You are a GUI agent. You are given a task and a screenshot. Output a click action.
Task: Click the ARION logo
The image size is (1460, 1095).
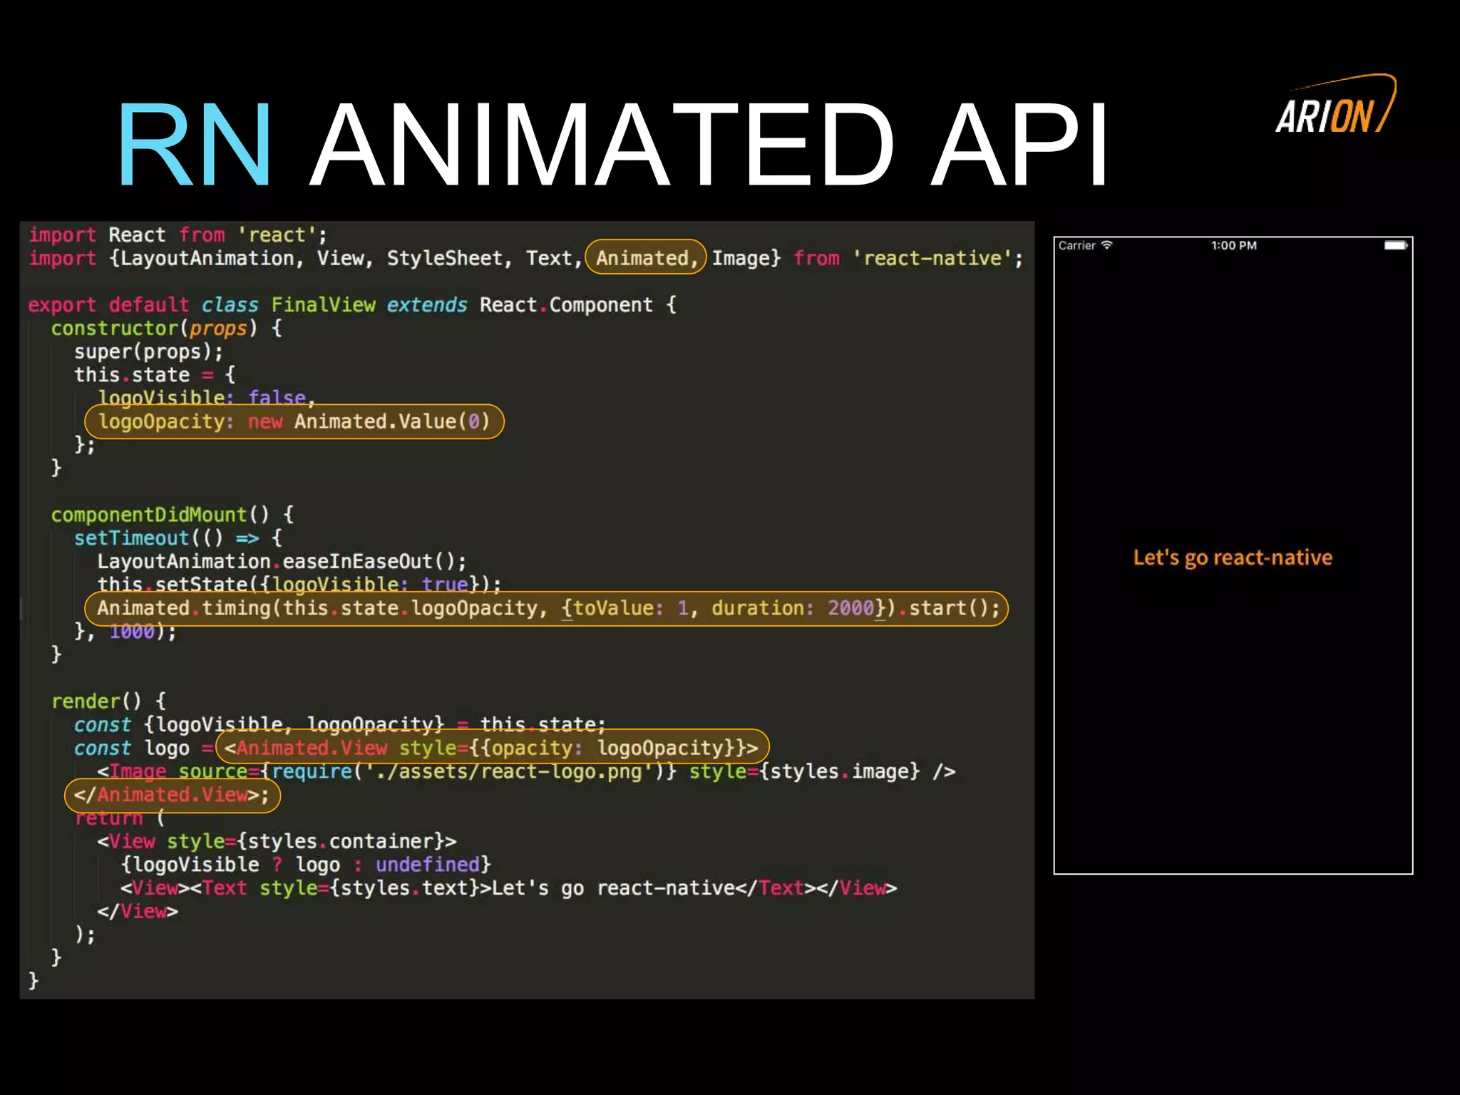click(x=1336, y=105)
